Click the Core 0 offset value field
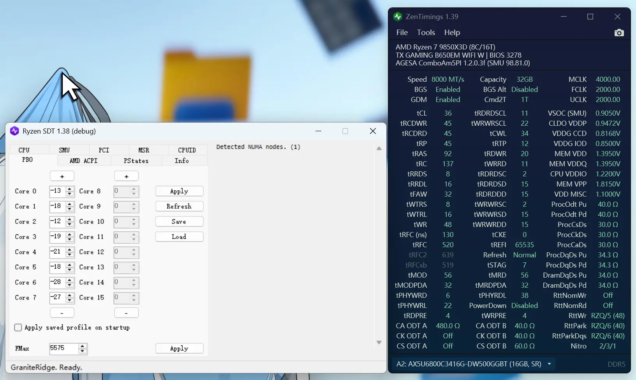Viewport: 636px width, 380px height. tap(57, 191)
